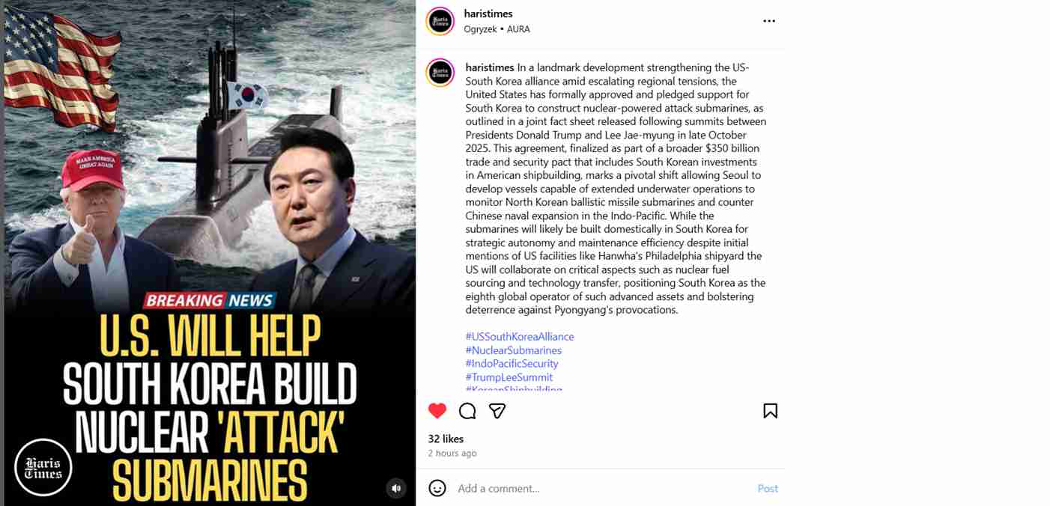Open comments with speech bubble icon

coord(467,411)
